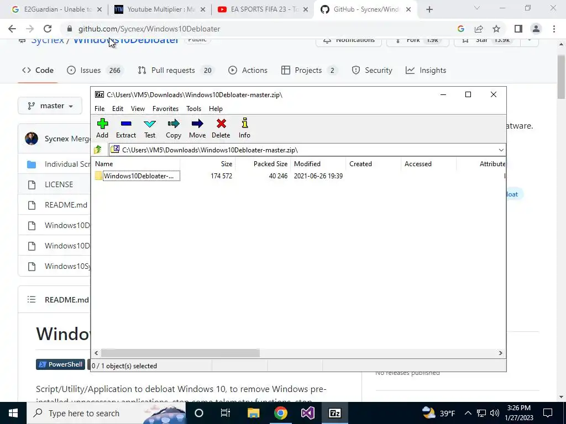Open the 7-Zip File menu
This screenshot has height=424, width=566.
coord(99,109)
